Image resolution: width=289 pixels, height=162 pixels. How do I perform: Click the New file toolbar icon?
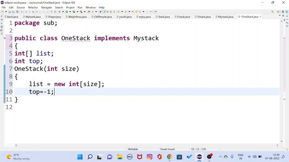[3, 12]
